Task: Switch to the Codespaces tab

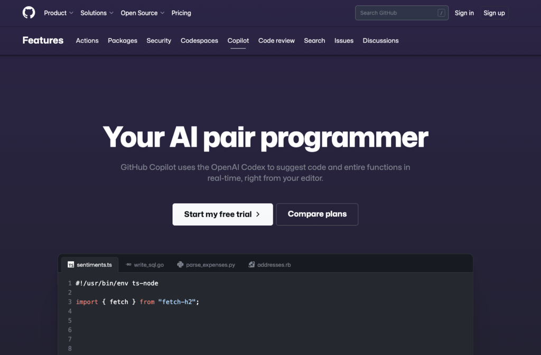Action: click(x=199, y=41)
